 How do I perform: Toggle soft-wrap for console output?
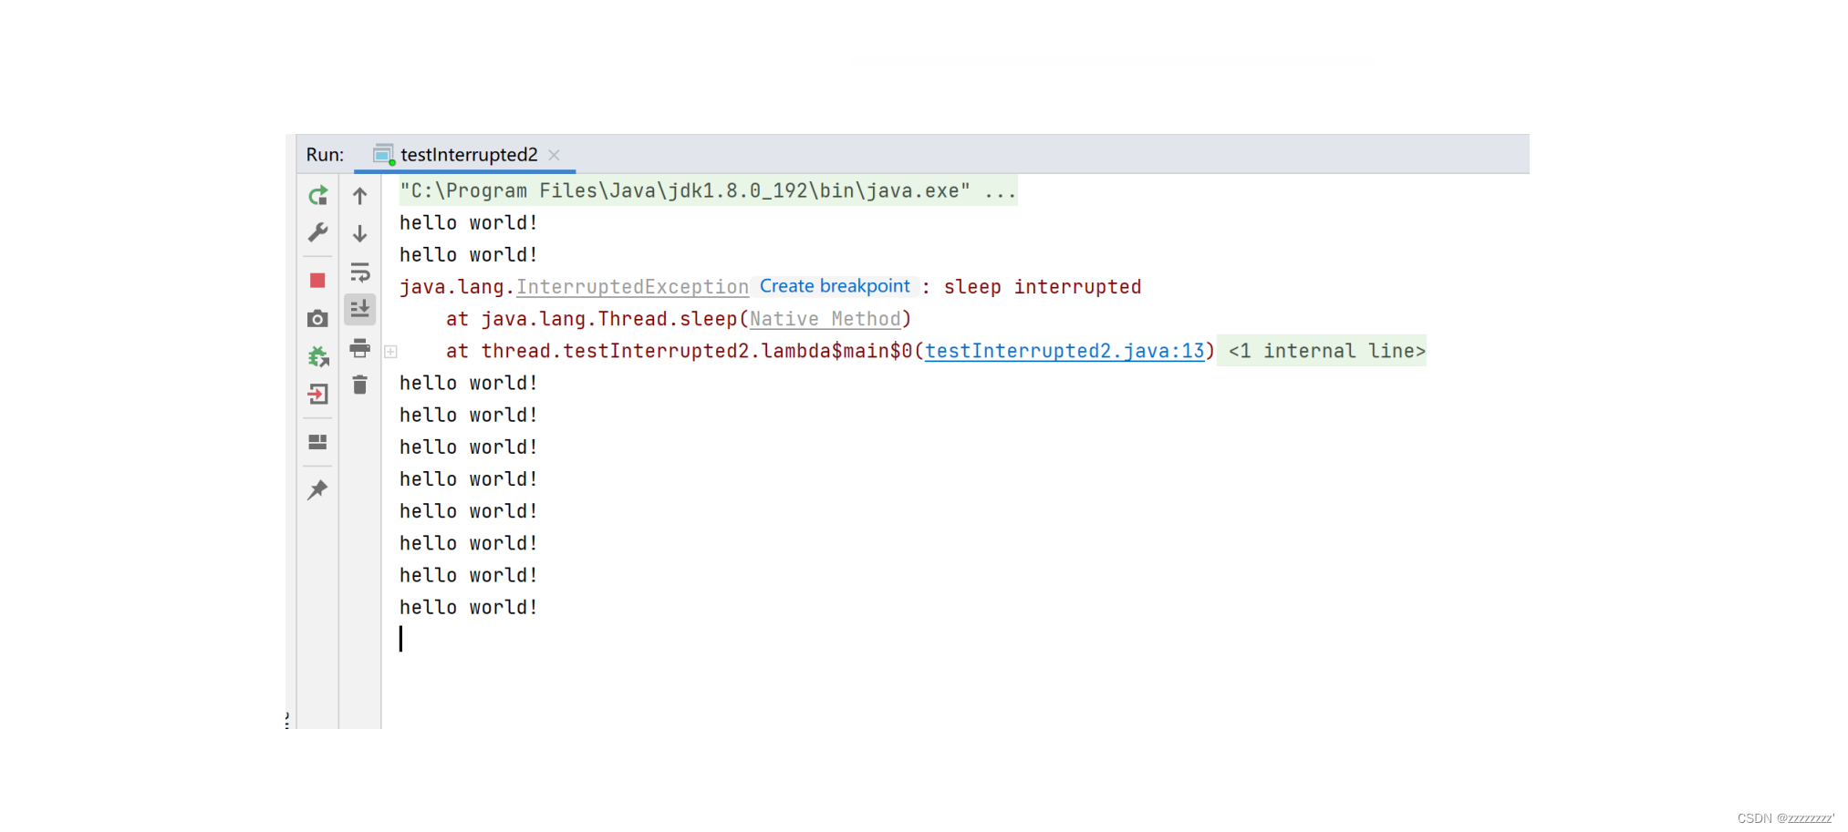click(x=360, y=272)
